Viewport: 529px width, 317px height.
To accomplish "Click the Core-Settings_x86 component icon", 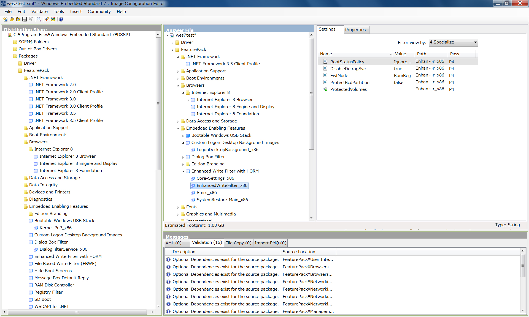I will click(x=193, y=178).
